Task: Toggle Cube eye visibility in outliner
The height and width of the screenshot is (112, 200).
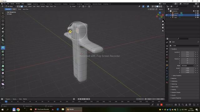Action: click(x=196, y=15)
